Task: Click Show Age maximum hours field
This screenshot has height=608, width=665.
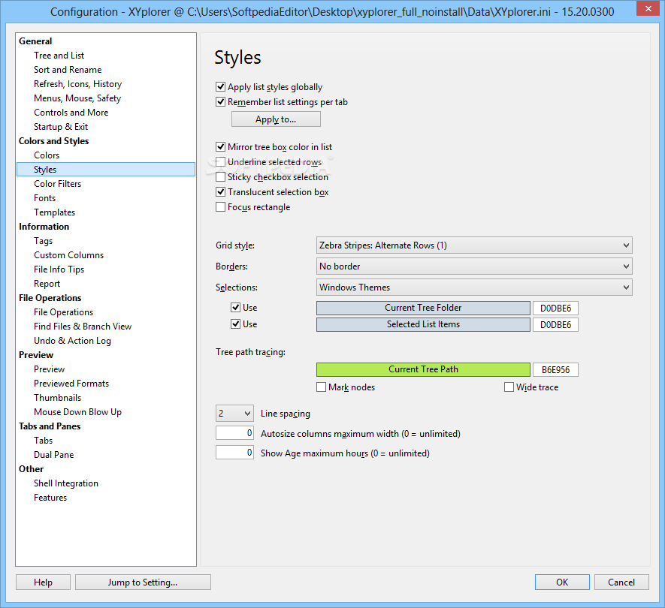Action: point(234,453)
